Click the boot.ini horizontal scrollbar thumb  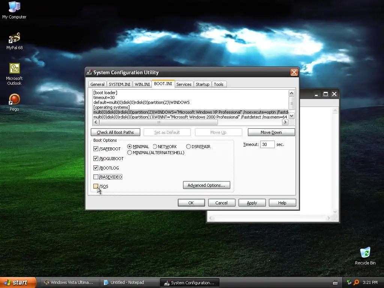(x=159, y=122)
